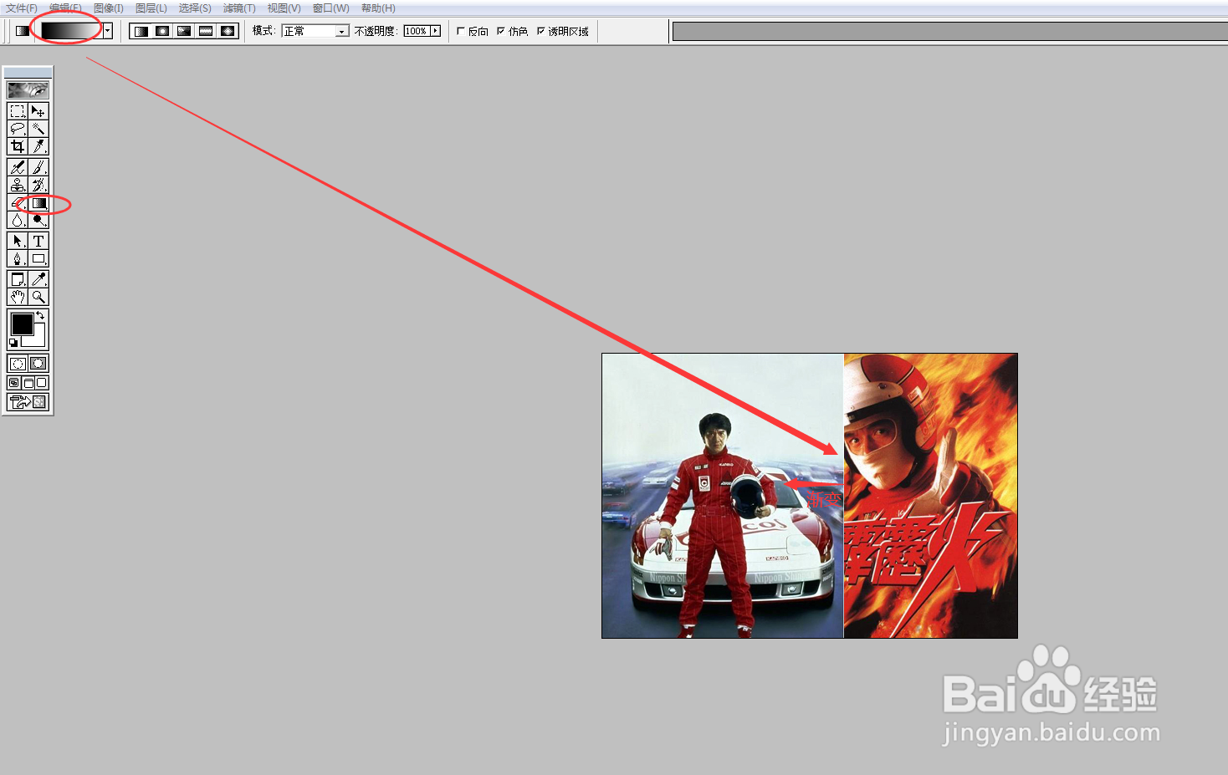Select the Gradient tool in toolbox

38,203
